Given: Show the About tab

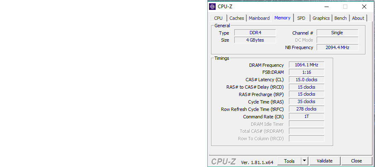Looking at the screenshot, I should tap(358, 18).
